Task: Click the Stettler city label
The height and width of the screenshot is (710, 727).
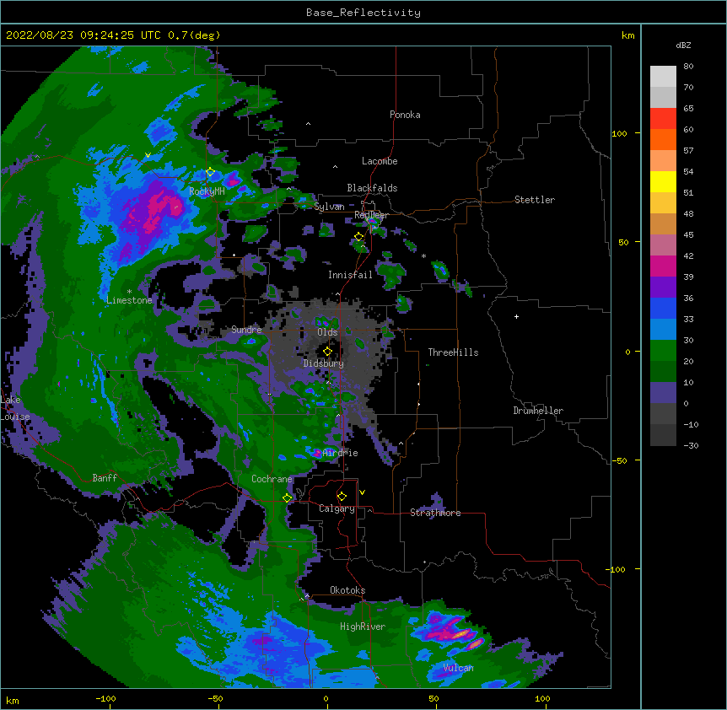Action: (x=535, y=200)
